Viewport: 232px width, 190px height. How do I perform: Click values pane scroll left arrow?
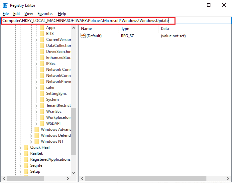(x=82, y=179)
